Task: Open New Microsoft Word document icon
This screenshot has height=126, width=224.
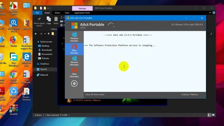Action: (x=27, y=77)
